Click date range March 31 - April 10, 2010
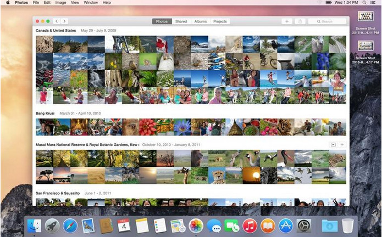 click(80, 113)
